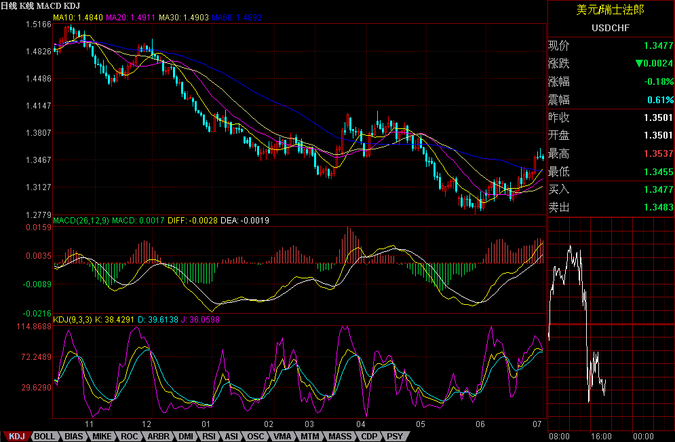
Task: Click the D: 39.6138 value
Action: pyautogui.click(x=158, y=320)
